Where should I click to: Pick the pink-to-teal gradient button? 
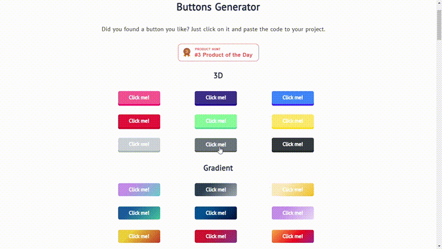click(139, 189)
